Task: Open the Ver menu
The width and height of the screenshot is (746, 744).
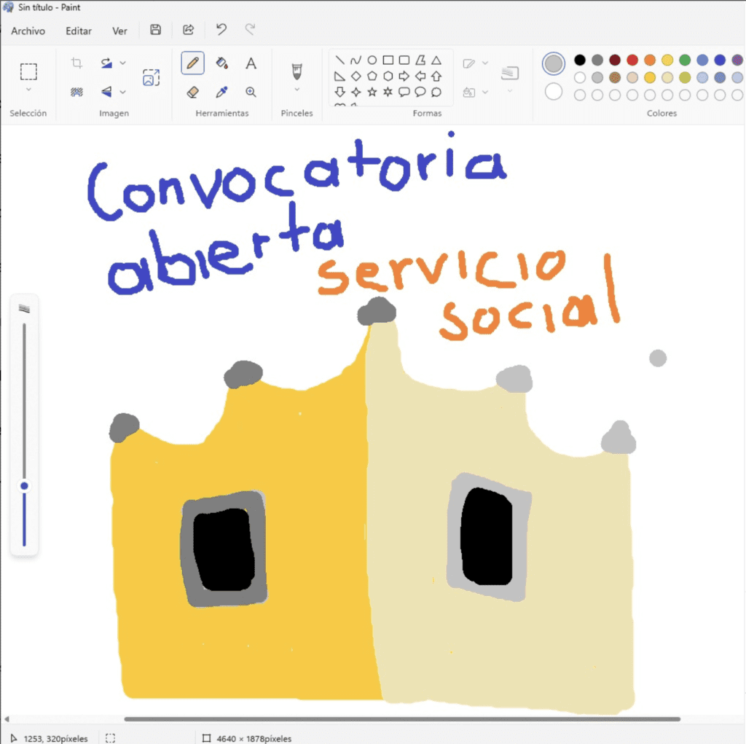Action: click(x=119, y=31)
